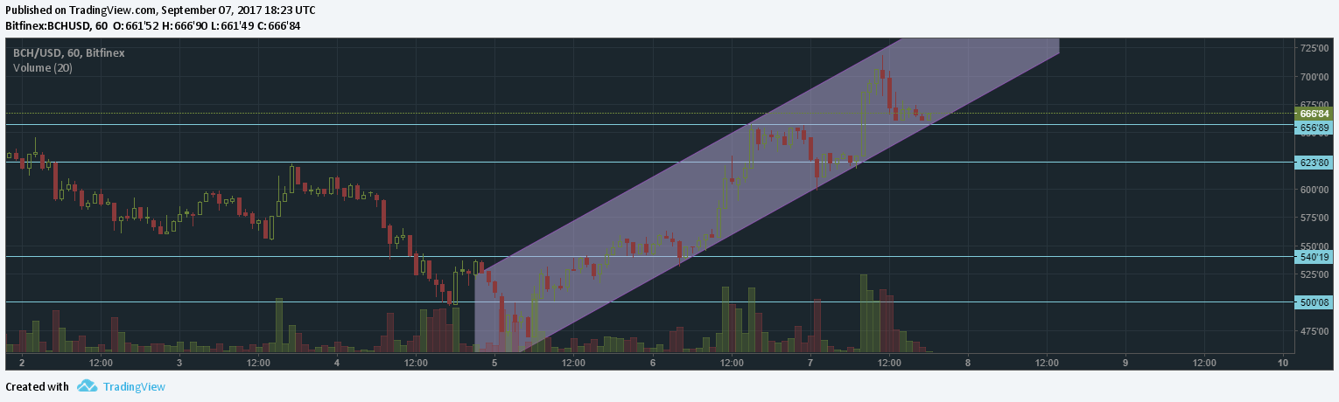
Task: Click the Bitfinex:BCHUSD OHLC summary line
Action: [152, 26]
